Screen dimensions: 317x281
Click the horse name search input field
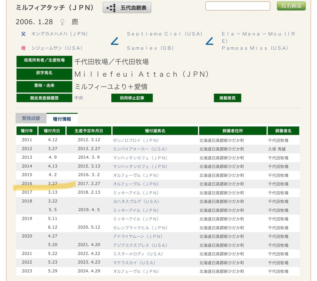click(238, 6)
